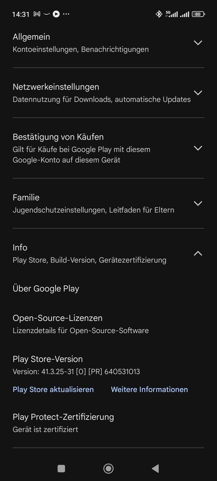Tap the recent apps square button
This screenshot has width=217, height=481.
(x=61, y=469)
